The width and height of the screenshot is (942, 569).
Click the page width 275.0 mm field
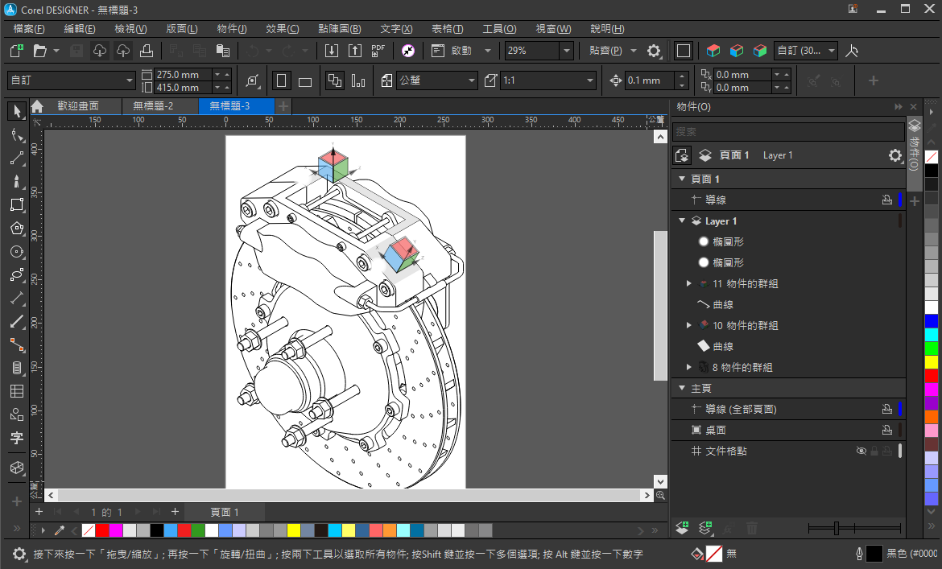[184, 74]
